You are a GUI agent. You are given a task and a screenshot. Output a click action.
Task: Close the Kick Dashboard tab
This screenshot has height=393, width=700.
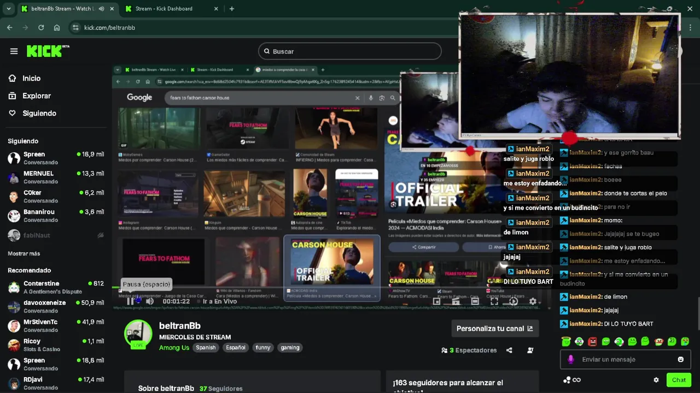pos(216,9)
